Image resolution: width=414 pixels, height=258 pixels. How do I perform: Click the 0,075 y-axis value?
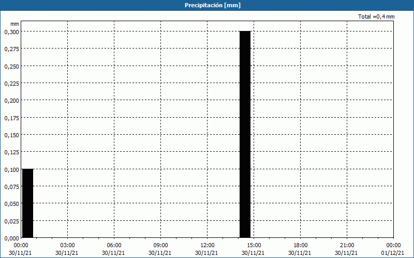click(11, 187)
